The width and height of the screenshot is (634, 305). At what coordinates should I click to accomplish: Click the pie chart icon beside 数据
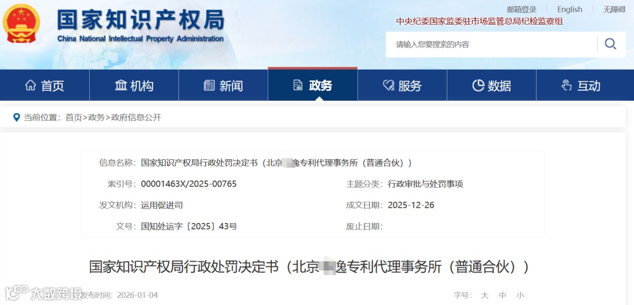click(x=478, y=85)
